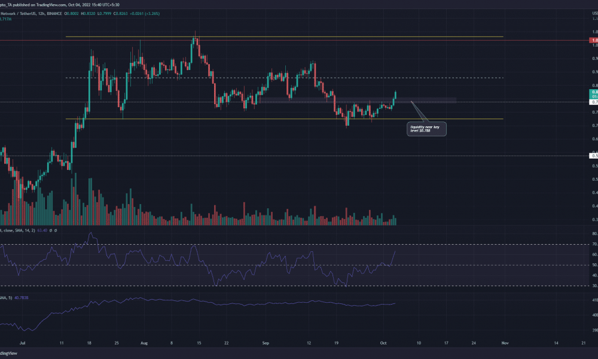Click the 'Nov' label on the time axis

tap(505, 343)
